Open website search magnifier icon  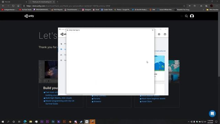point(186,16)
